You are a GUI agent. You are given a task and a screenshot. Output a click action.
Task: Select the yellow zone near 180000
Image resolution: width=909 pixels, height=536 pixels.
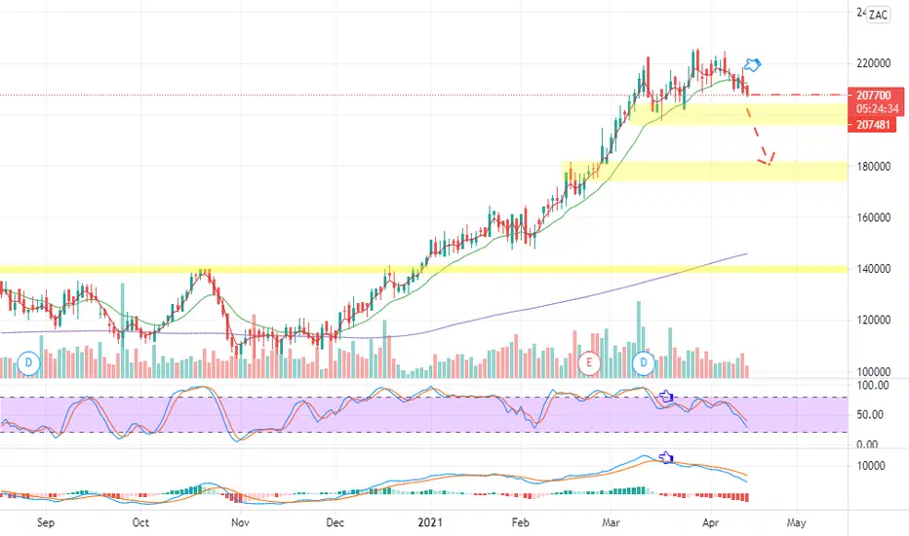tap(704, 171)
